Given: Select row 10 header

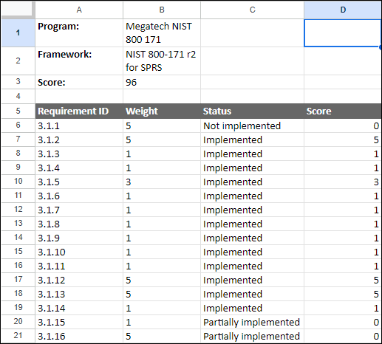Looking at the screenshot, I should [x=18, y=182].
